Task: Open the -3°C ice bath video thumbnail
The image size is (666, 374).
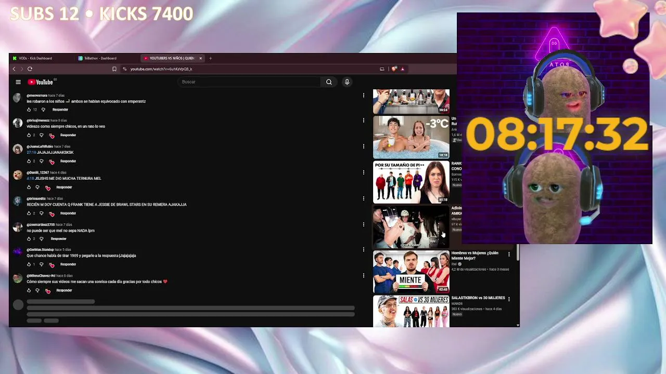Action: click(x=411, y=138)
